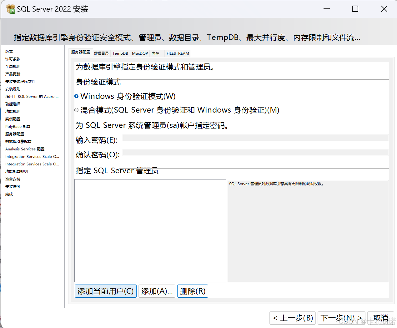Click the 删除(R) button
The height and width of the screenshot is (328, 397).
click(193, 291)
